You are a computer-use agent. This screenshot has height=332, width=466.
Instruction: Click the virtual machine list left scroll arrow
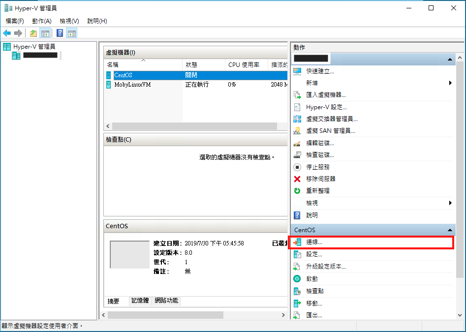108,126
